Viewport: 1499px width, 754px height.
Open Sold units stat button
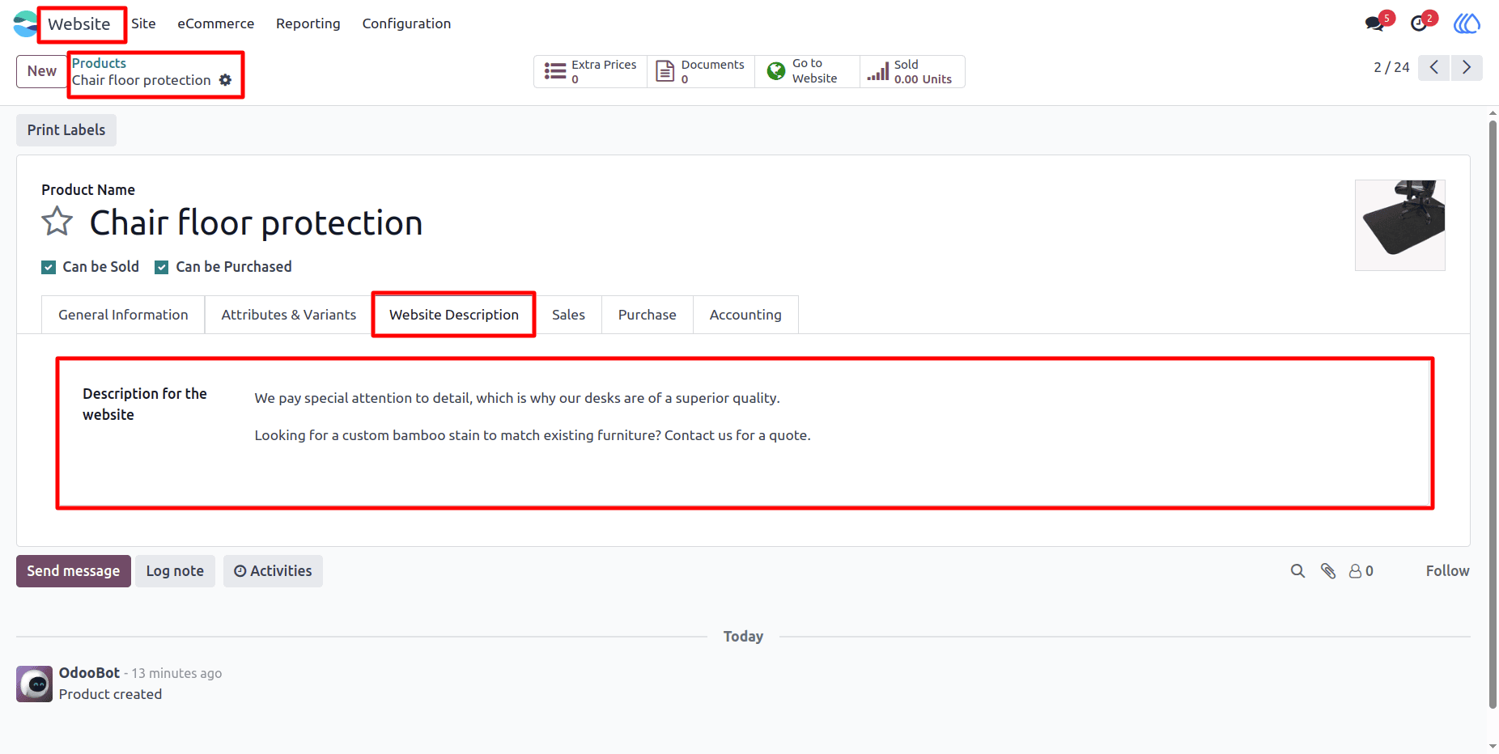912,71
